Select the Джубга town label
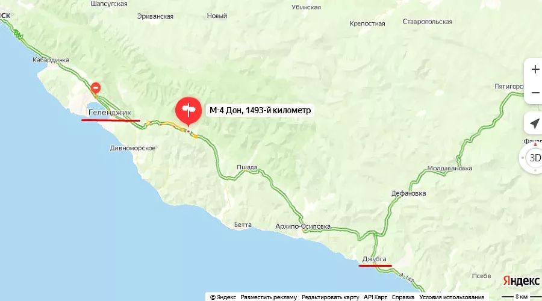The width and height of the screenshot is (542, 301). (x=375, y=259)
